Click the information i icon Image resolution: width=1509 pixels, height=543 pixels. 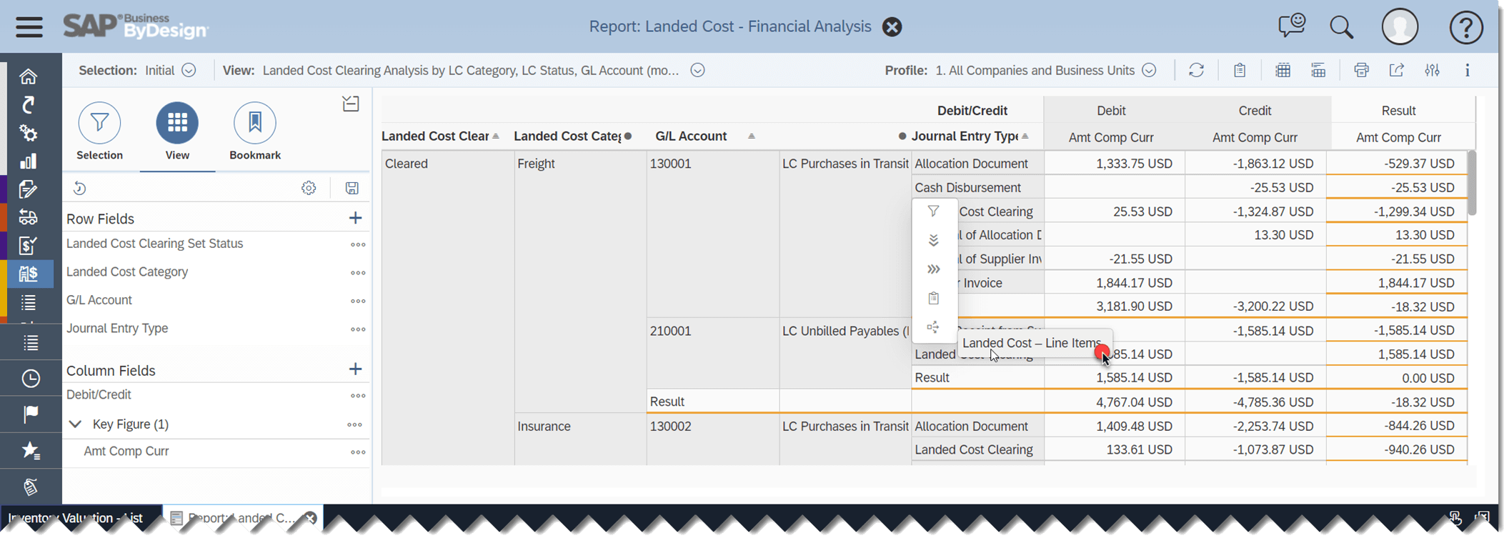pyautogui.click(x=1468, y=70)
